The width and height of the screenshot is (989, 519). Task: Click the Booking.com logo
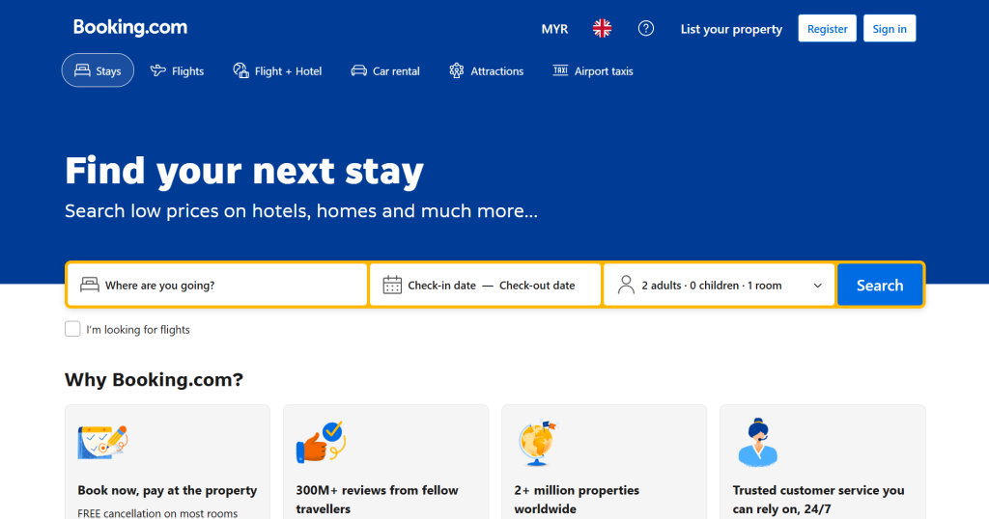[x=130, y=28]
